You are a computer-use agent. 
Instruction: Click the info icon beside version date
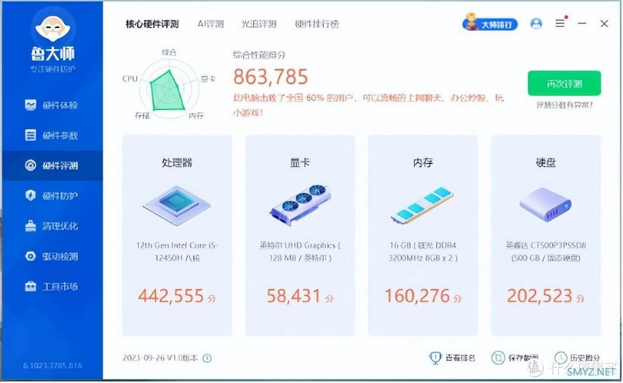click(207, 358)
